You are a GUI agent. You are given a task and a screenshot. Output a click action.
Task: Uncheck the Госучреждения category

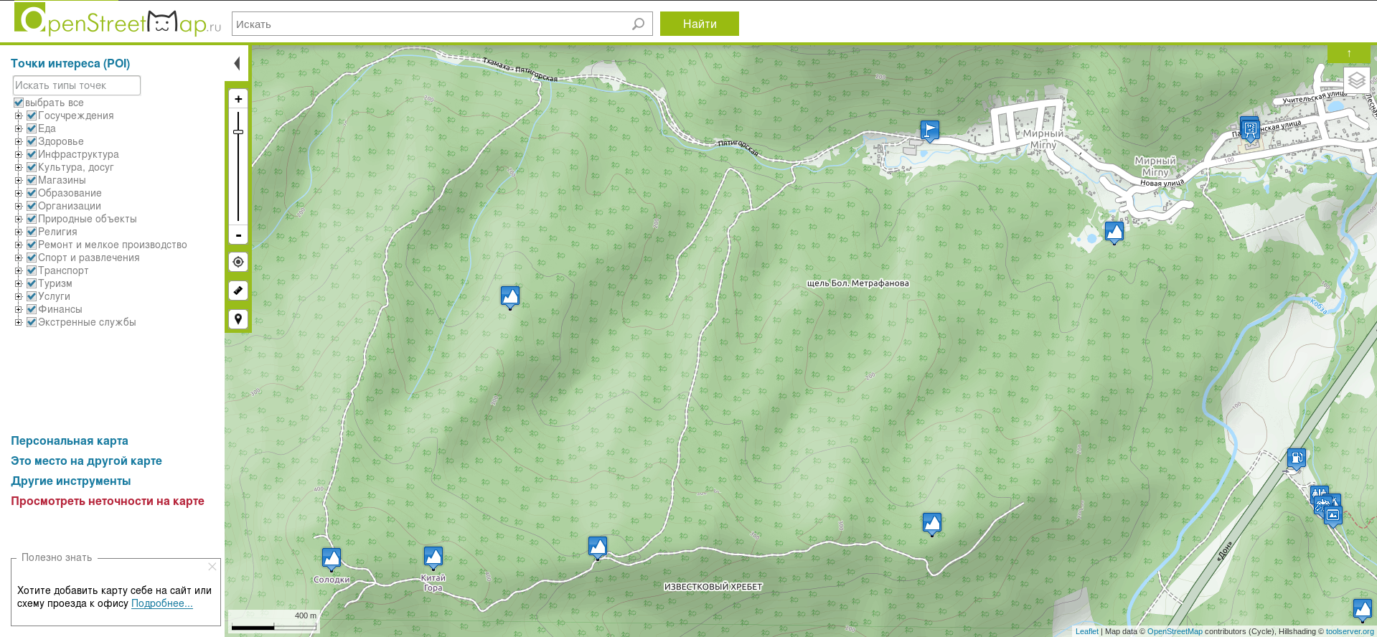click(32, 115)
